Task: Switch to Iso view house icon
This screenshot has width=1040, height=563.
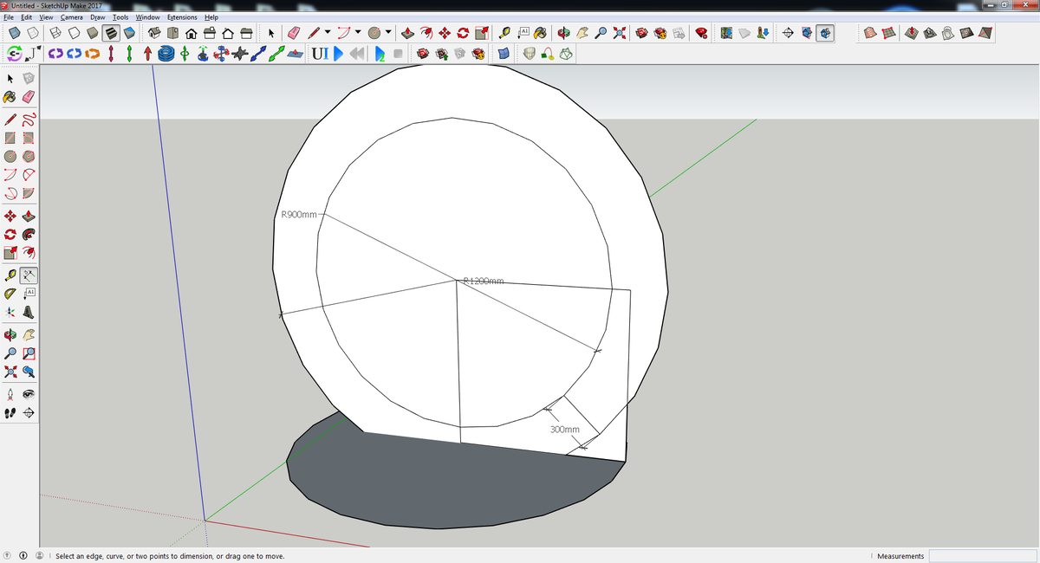Action: (154, 33)
